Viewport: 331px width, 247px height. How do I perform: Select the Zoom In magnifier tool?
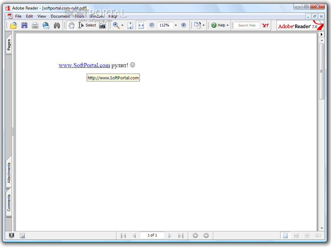pos(116,25)
